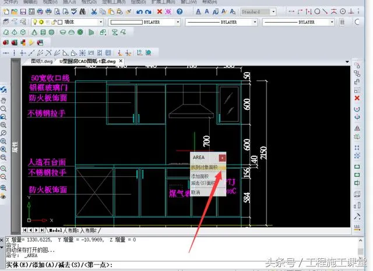Click the 3D box primitive icon
This screenshot has height=271, width=373.
click(x=6, y=32)
